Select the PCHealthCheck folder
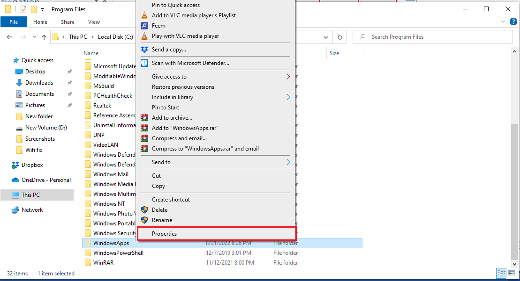Viewport: 520px width, 281px height. click(x=113, y=96)
